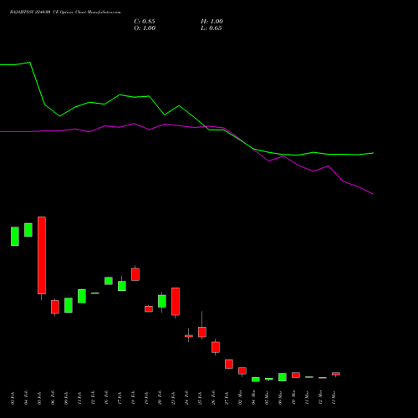
Task: Select the 23 Feb date label
Action: coord(173,398)
